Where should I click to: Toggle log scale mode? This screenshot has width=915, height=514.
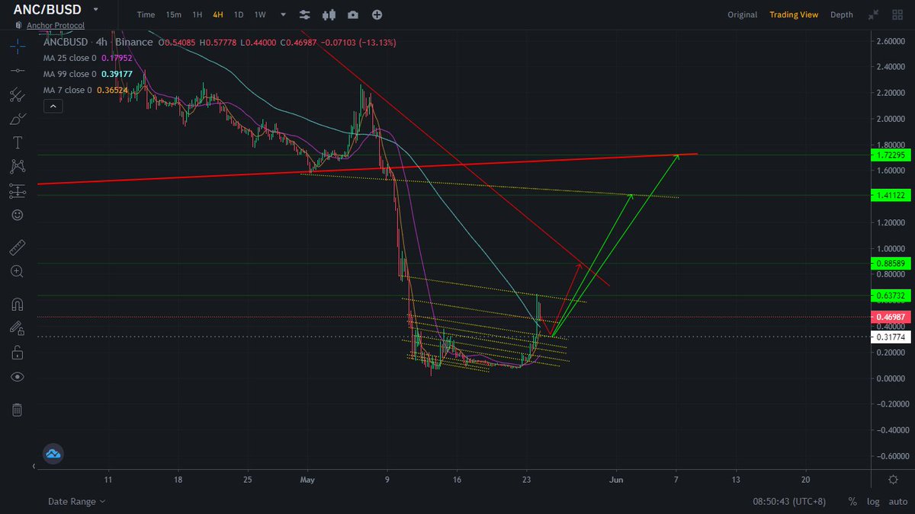point(872,502)
